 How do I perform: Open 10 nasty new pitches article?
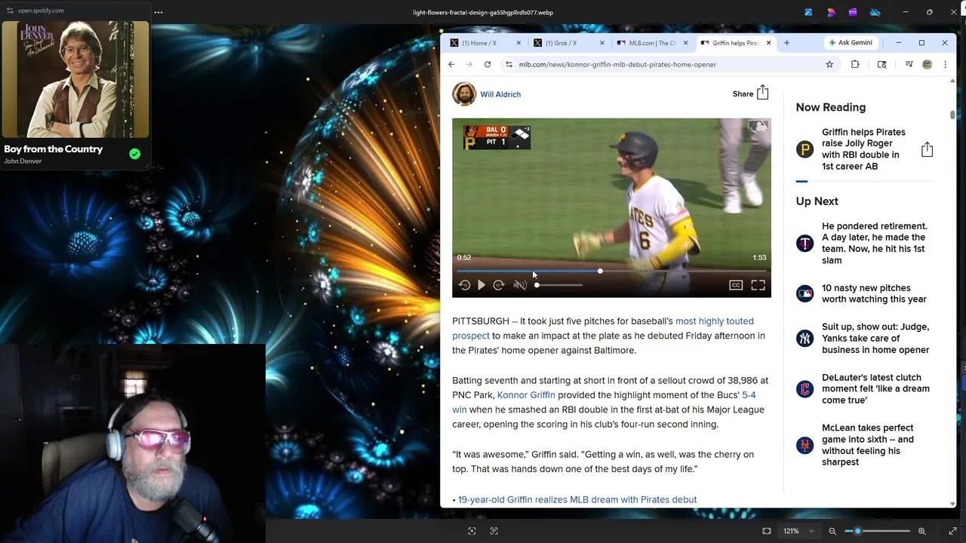tap(874, 293)
